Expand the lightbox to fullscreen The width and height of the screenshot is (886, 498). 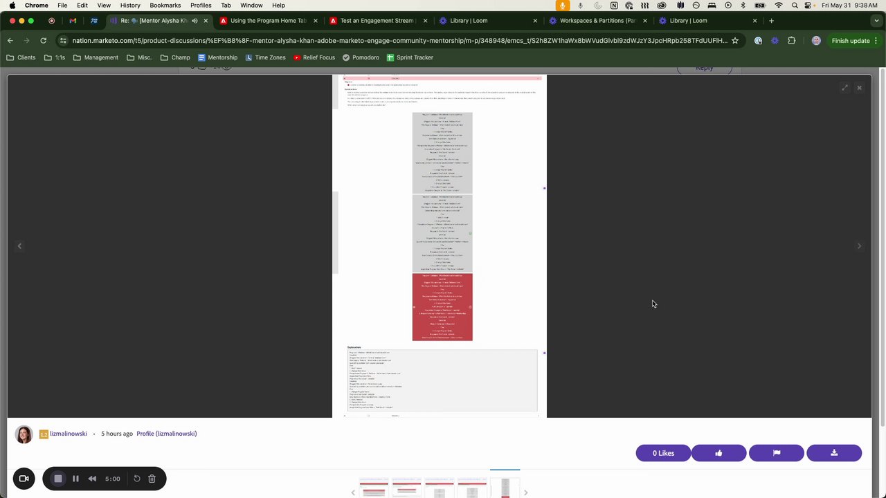coord(844,88)
